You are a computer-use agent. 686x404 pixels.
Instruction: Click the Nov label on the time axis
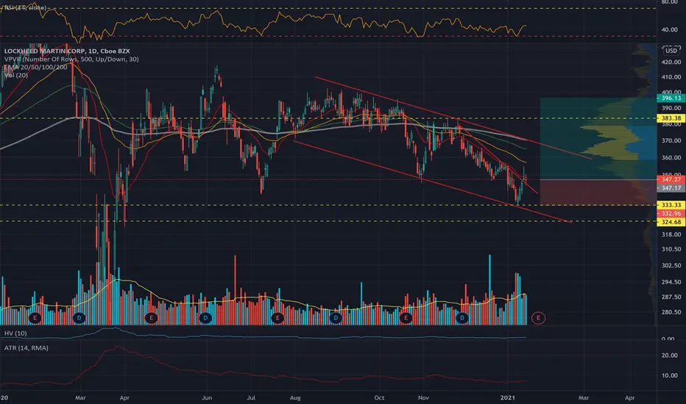[423, 398]
